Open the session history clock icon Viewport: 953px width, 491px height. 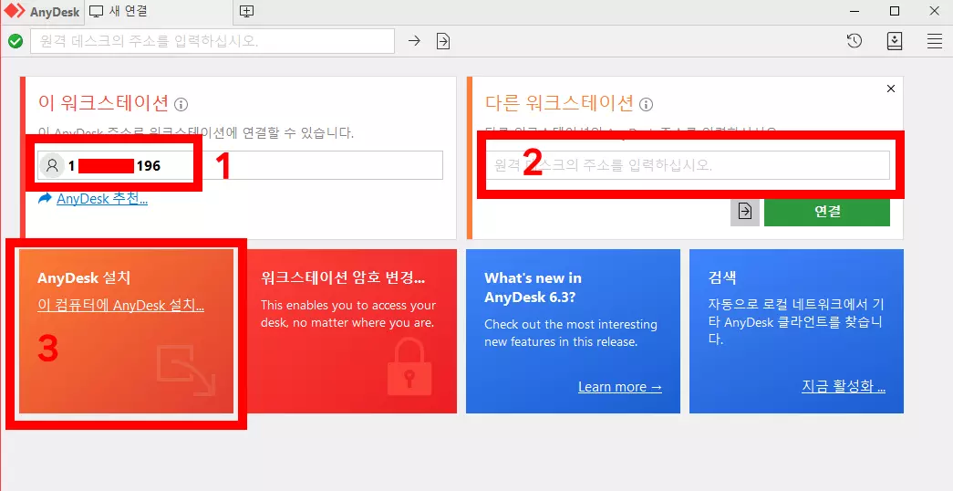click(855, 41)
